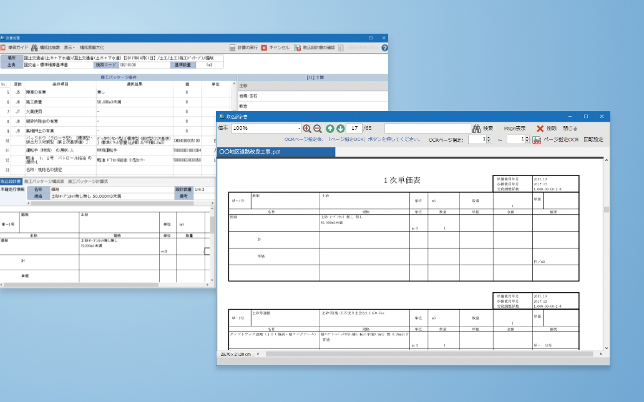
Task: Increase the OCR start page stepper
Action: click(488, 137)
